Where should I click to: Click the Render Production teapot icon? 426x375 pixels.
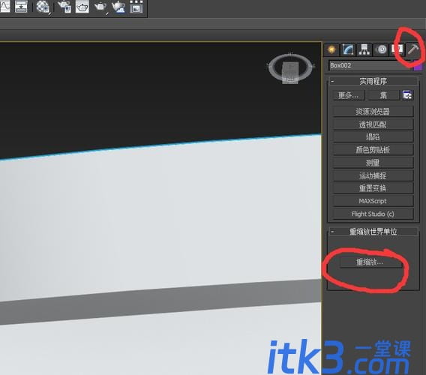point(100,7)
